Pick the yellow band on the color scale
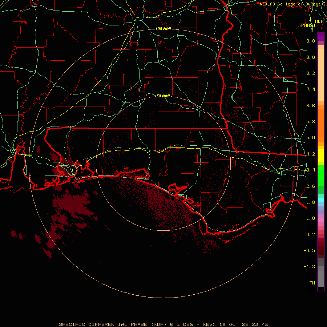This screenshot has width=327, height=327. (x=321, y=156)
